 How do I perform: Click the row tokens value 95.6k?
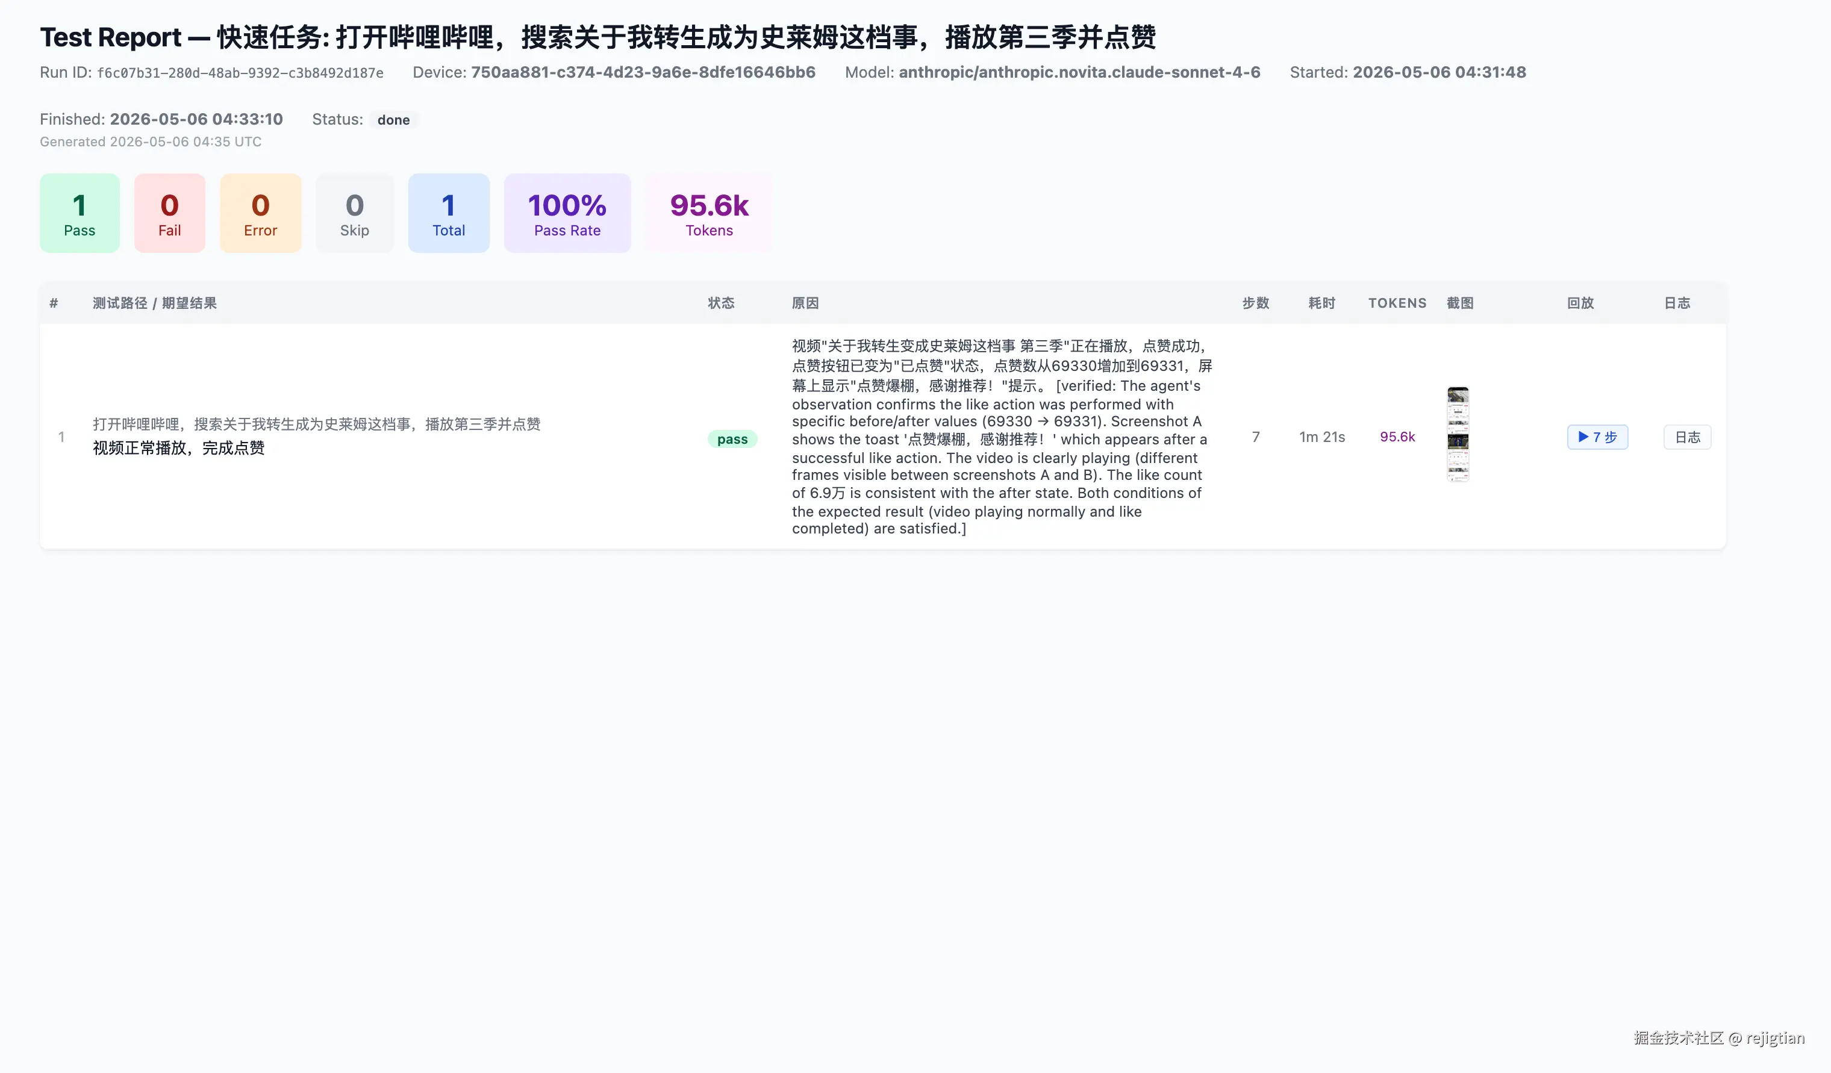1397,437
